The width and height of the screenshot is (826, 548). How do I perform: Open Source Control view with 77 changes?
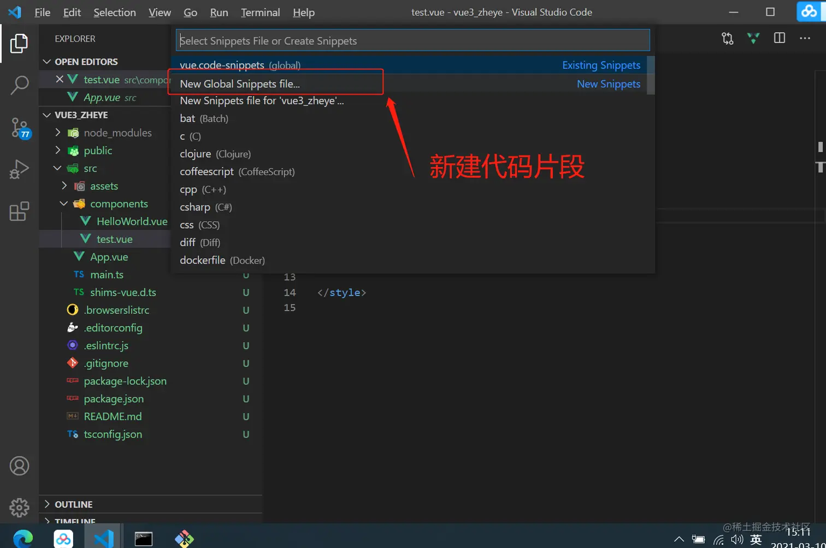tap(20, 128)
